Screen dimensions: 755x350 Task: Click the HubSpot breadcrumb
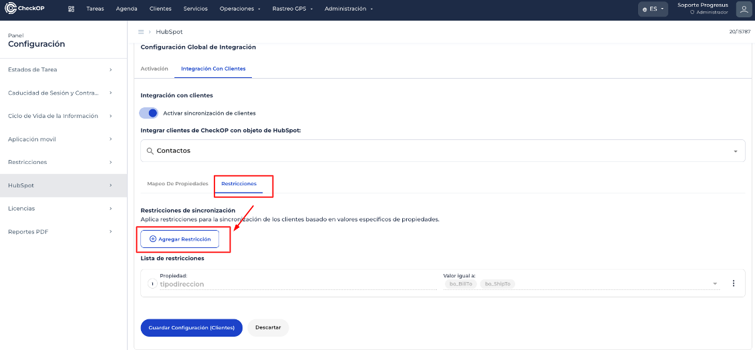click(170, 32)
